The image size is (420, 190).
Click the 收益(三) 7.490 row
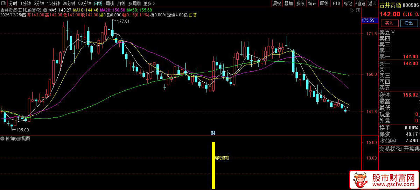pyautogui.click(x=399, y=140)
